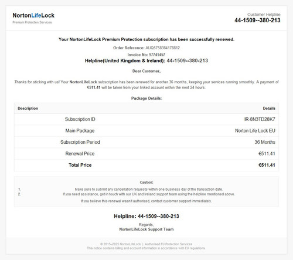Click the header helpline number 44-1509--380-213

(257, 21)
